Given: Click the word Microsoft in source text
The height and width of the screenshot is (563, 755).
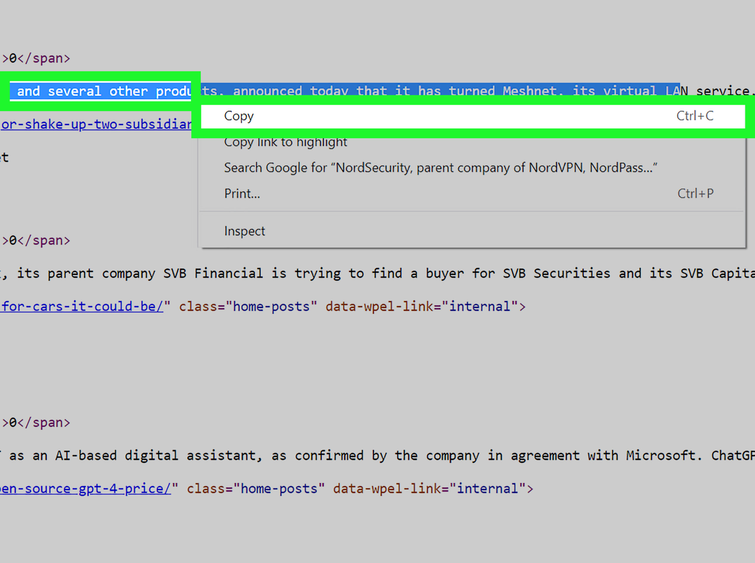Looking at the screenshot, I should pyautogui.click(x=660, y=455).
